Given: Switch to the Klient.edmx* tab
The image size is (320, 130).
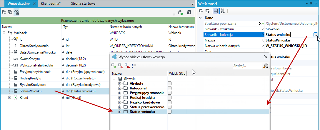Looking at the screenshot, I should (51, 4).
